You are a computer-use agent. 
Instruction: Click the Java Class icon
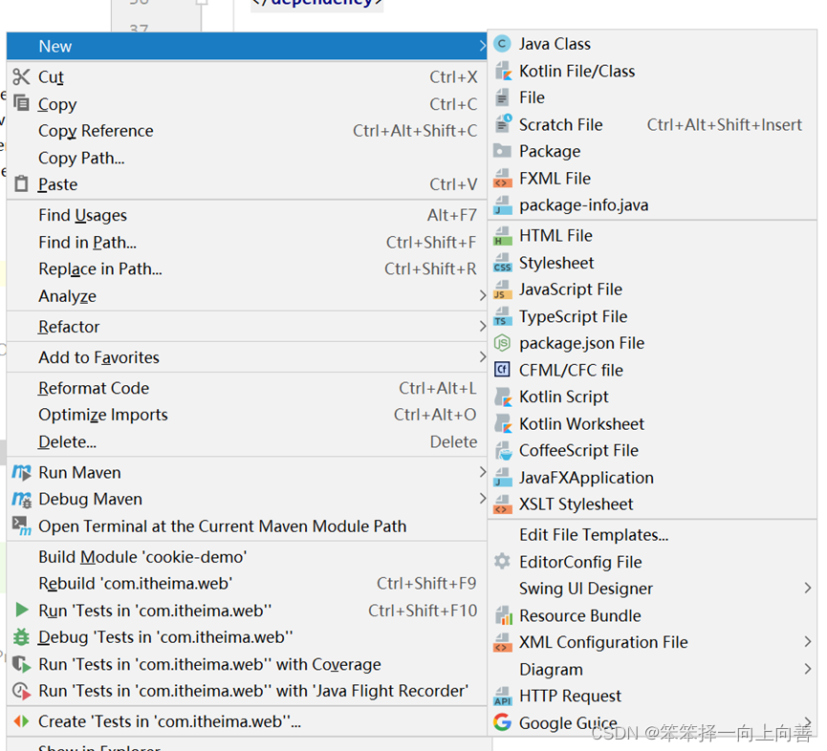pos(502,44)
